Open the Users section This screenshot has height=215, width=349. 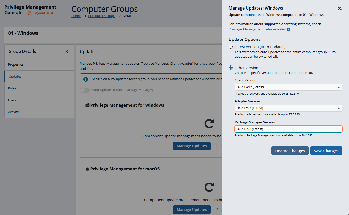click(x=39, y=100)
